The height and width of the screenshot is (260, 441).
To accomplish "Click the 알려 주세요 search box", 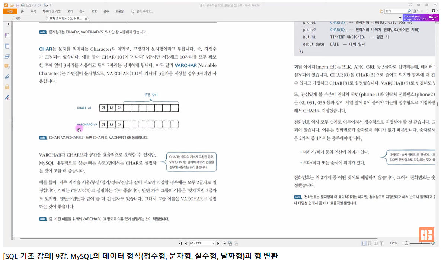I will [142, 11].
